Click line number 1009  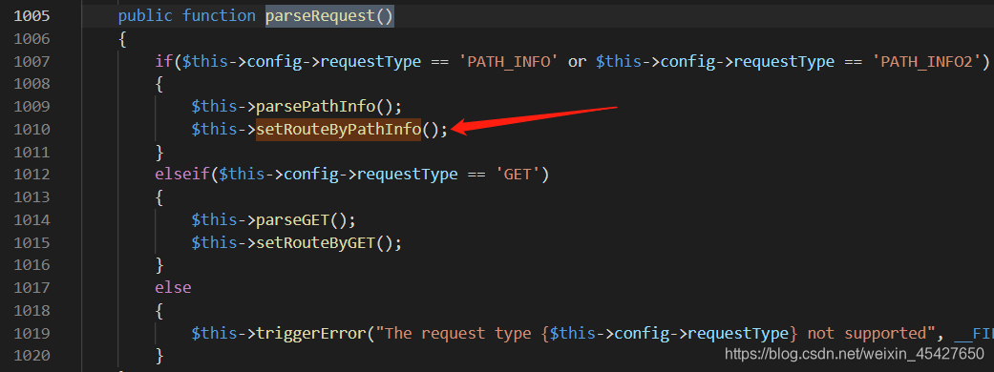point(32,107)
